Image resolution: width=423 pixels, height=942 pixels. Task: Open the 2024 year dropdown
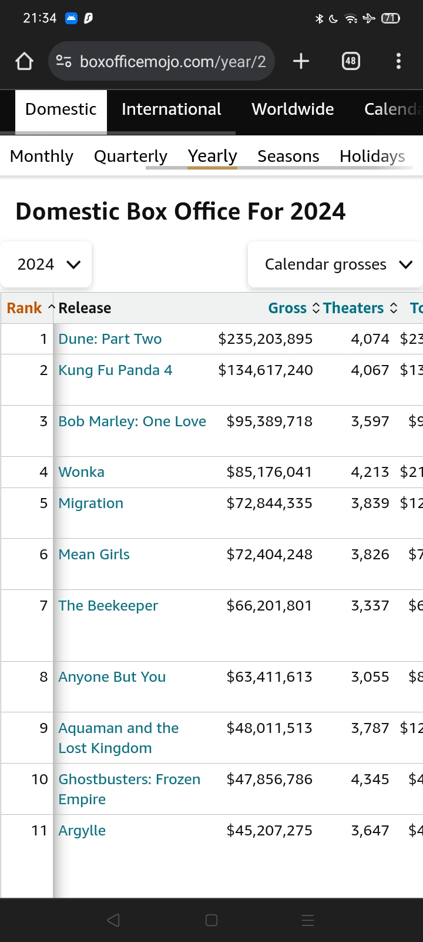[47, 264]
